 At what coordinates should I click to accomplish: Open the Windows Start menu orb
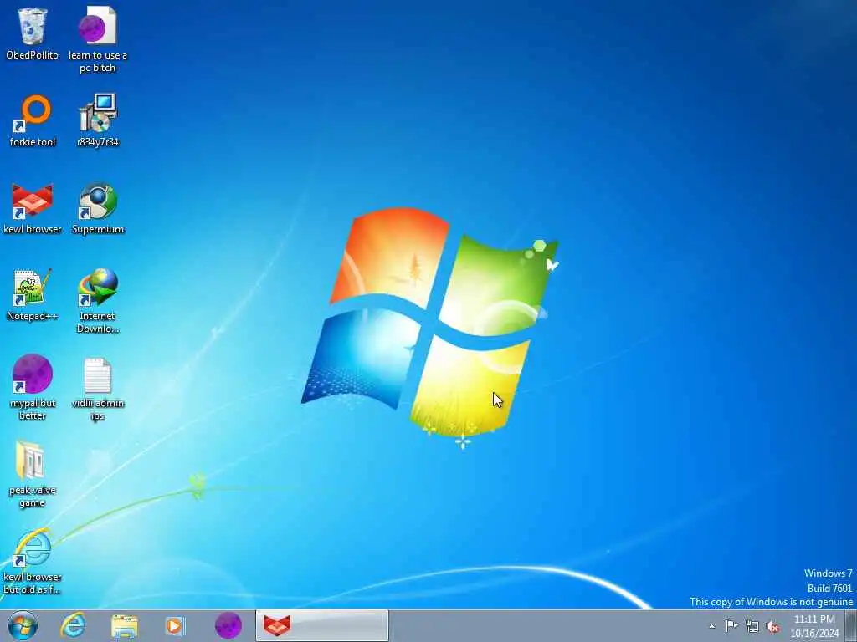click(23, 625)
